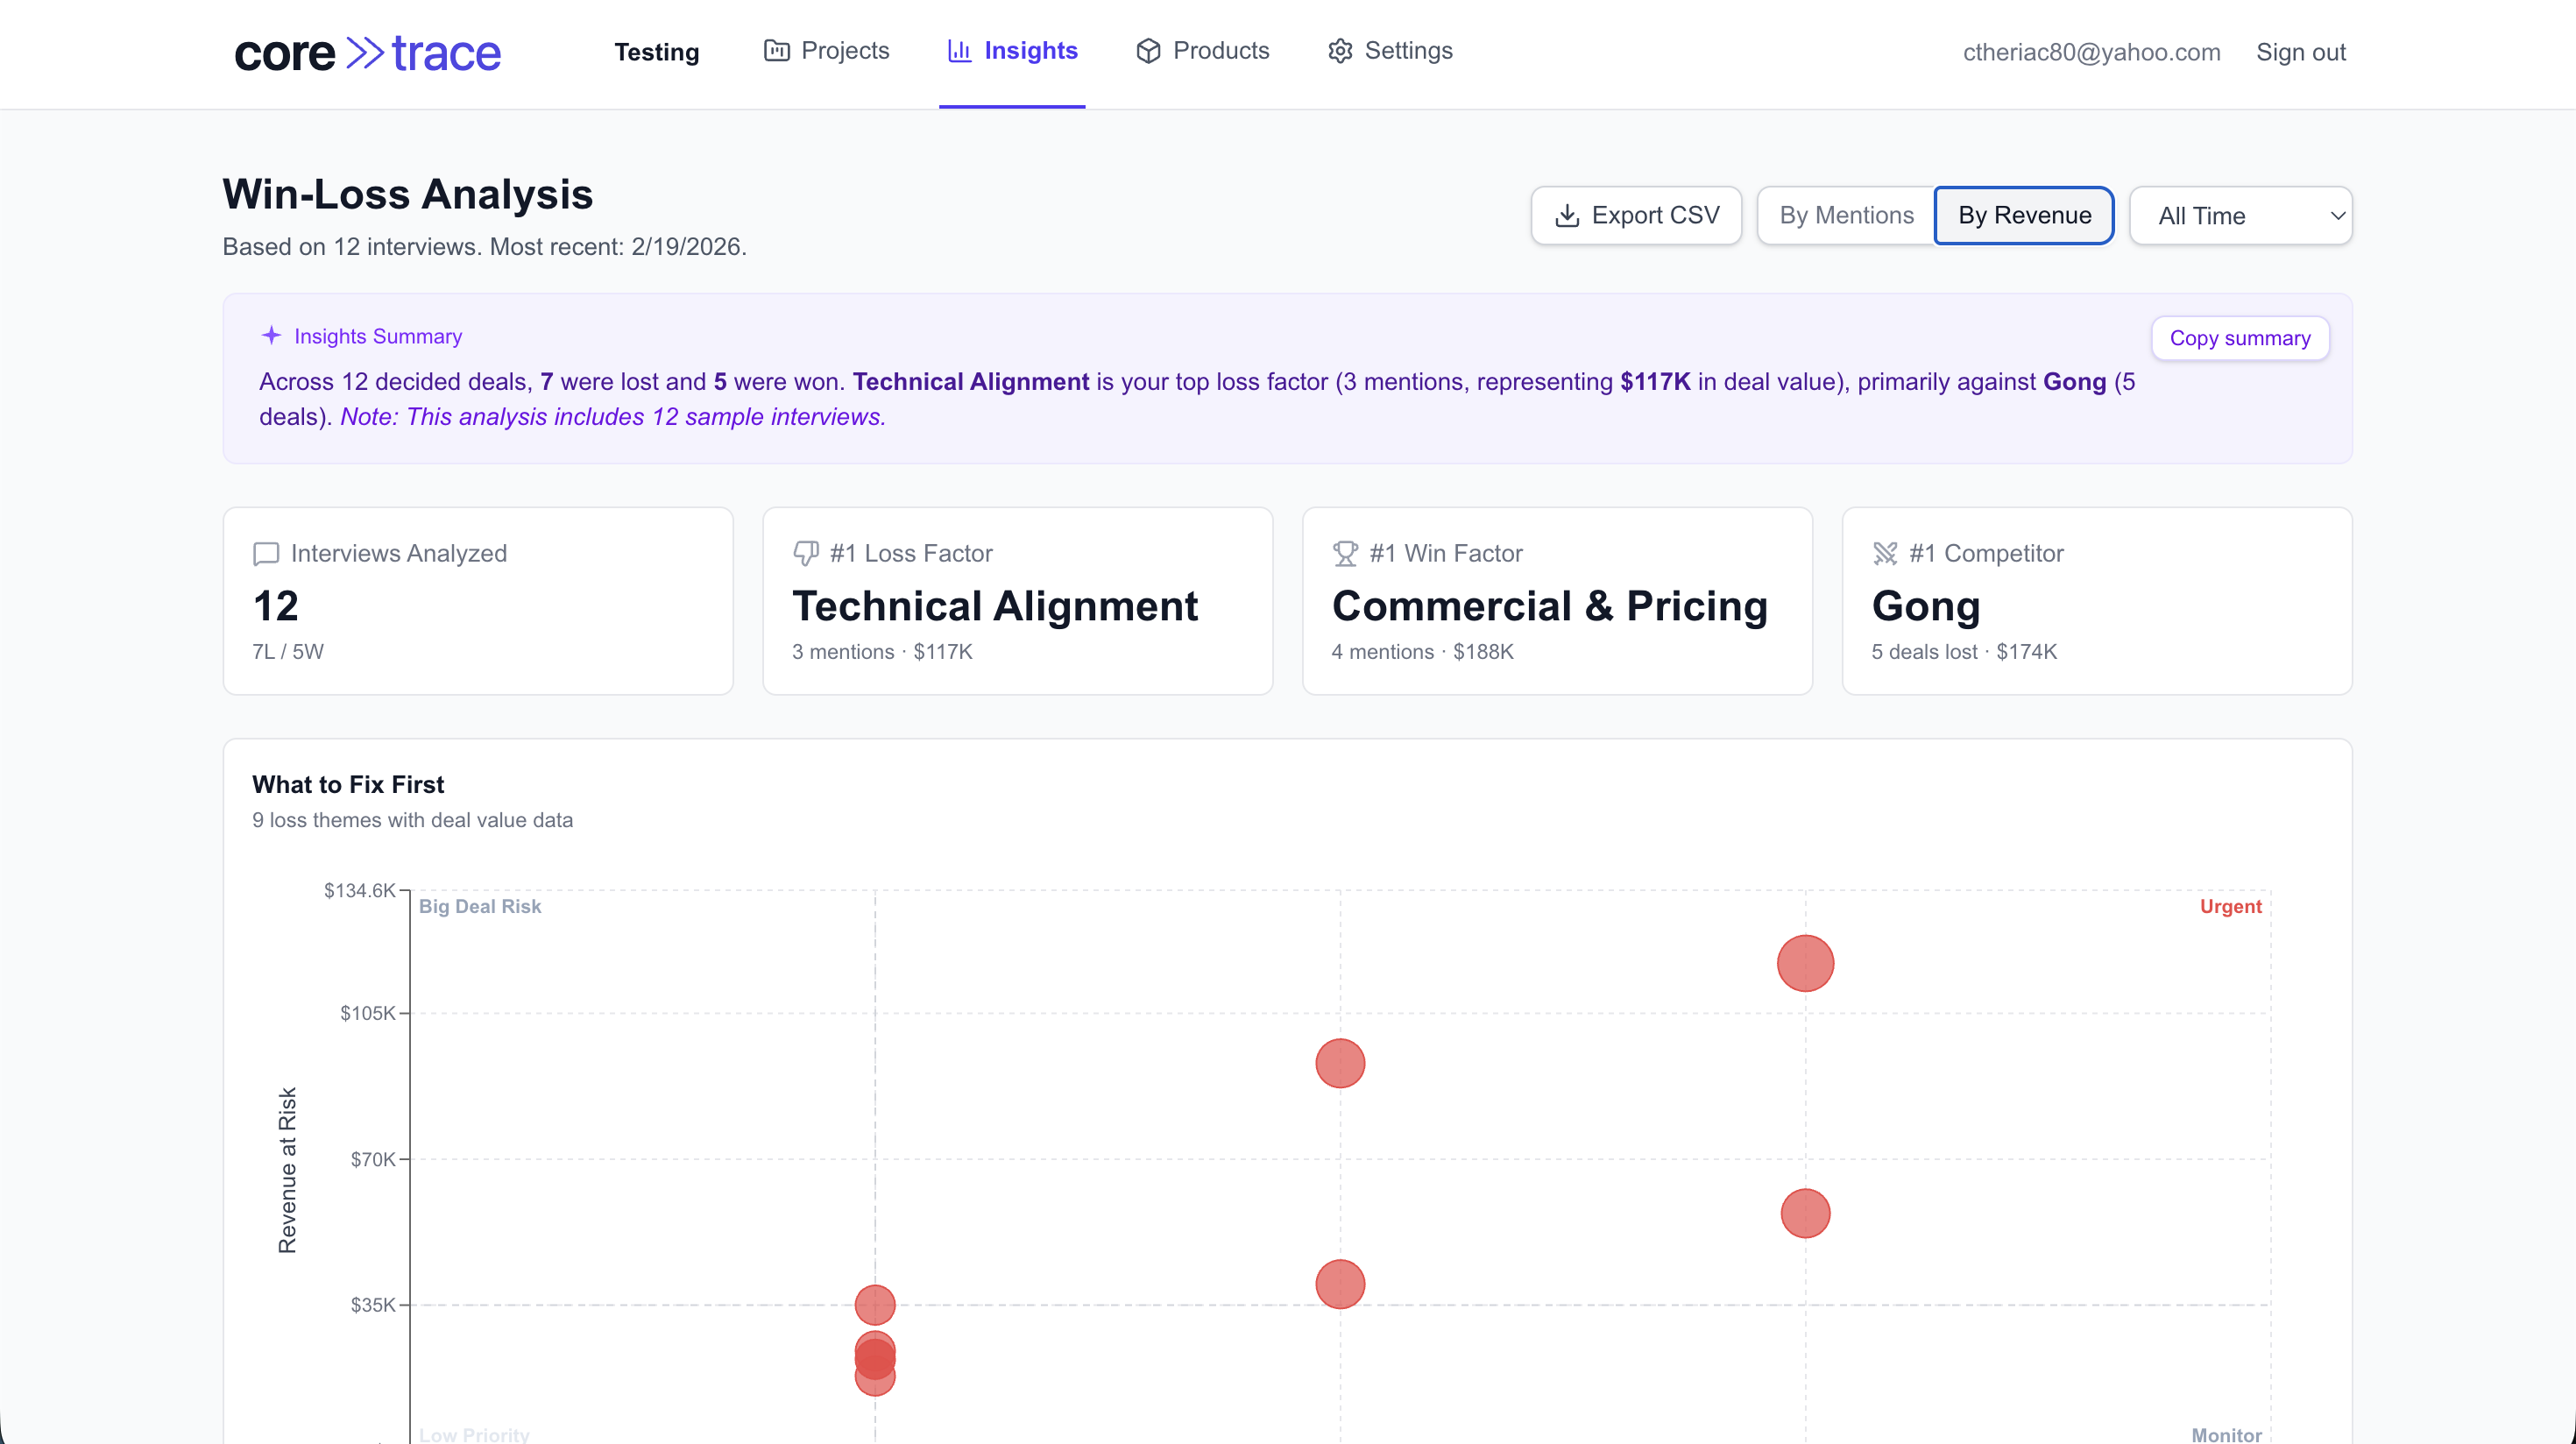Screen dimensions: 2576x1444
Task: Click the core trace logo
Action: point(367,51)
